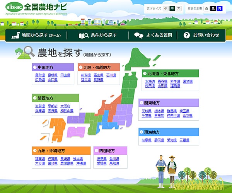The height and width of the screenshot is (193, 232).
Task: Click the arrow icon beside 九州・沖縄地方 header
Action: point(35,150)
